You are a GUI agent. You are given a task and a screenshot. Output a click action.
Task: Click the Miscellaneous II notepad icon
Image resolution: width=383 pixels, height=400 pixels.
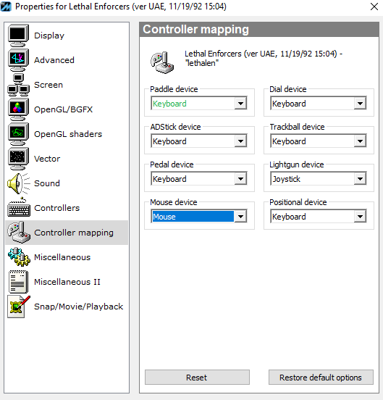tap(18, 282)
